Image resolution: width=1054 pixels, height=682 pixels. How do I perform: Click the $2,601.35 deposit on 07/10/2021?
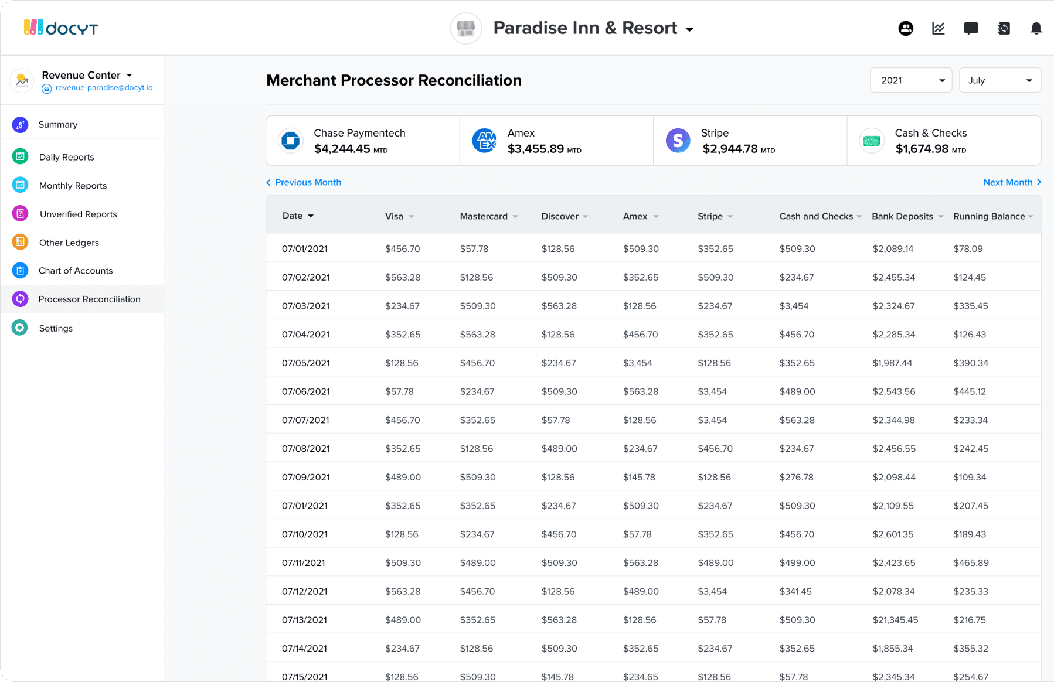click(893, 534)
